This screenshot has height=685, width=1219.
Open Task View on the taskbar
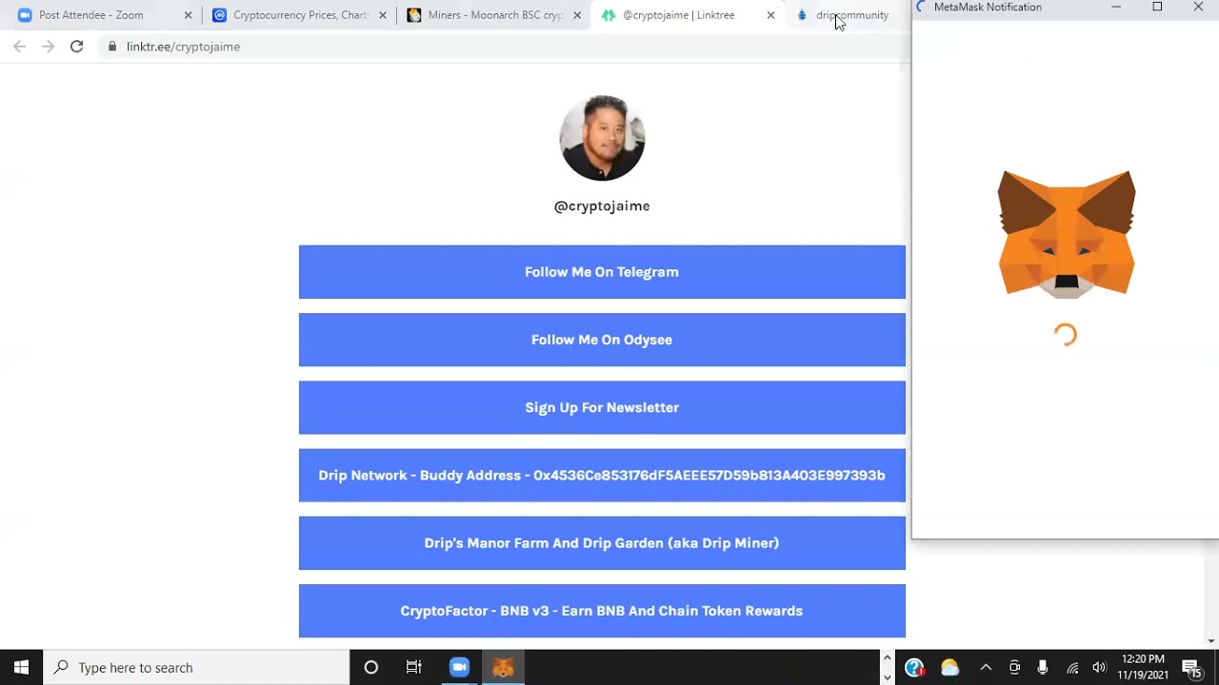point(413,668)
